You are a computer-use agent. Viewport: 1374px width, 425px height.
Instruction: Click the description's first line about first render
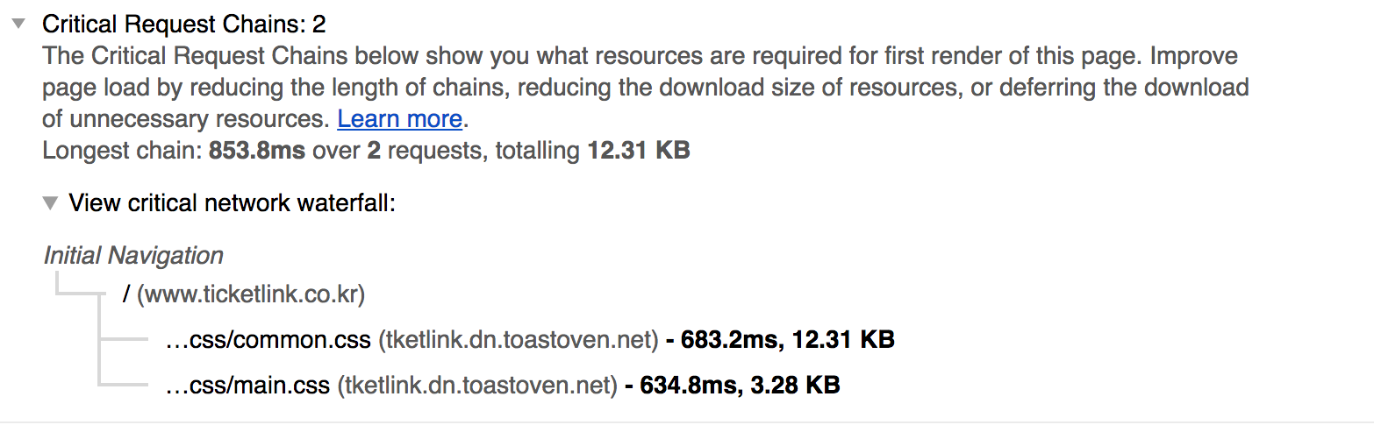click(640, 57)
